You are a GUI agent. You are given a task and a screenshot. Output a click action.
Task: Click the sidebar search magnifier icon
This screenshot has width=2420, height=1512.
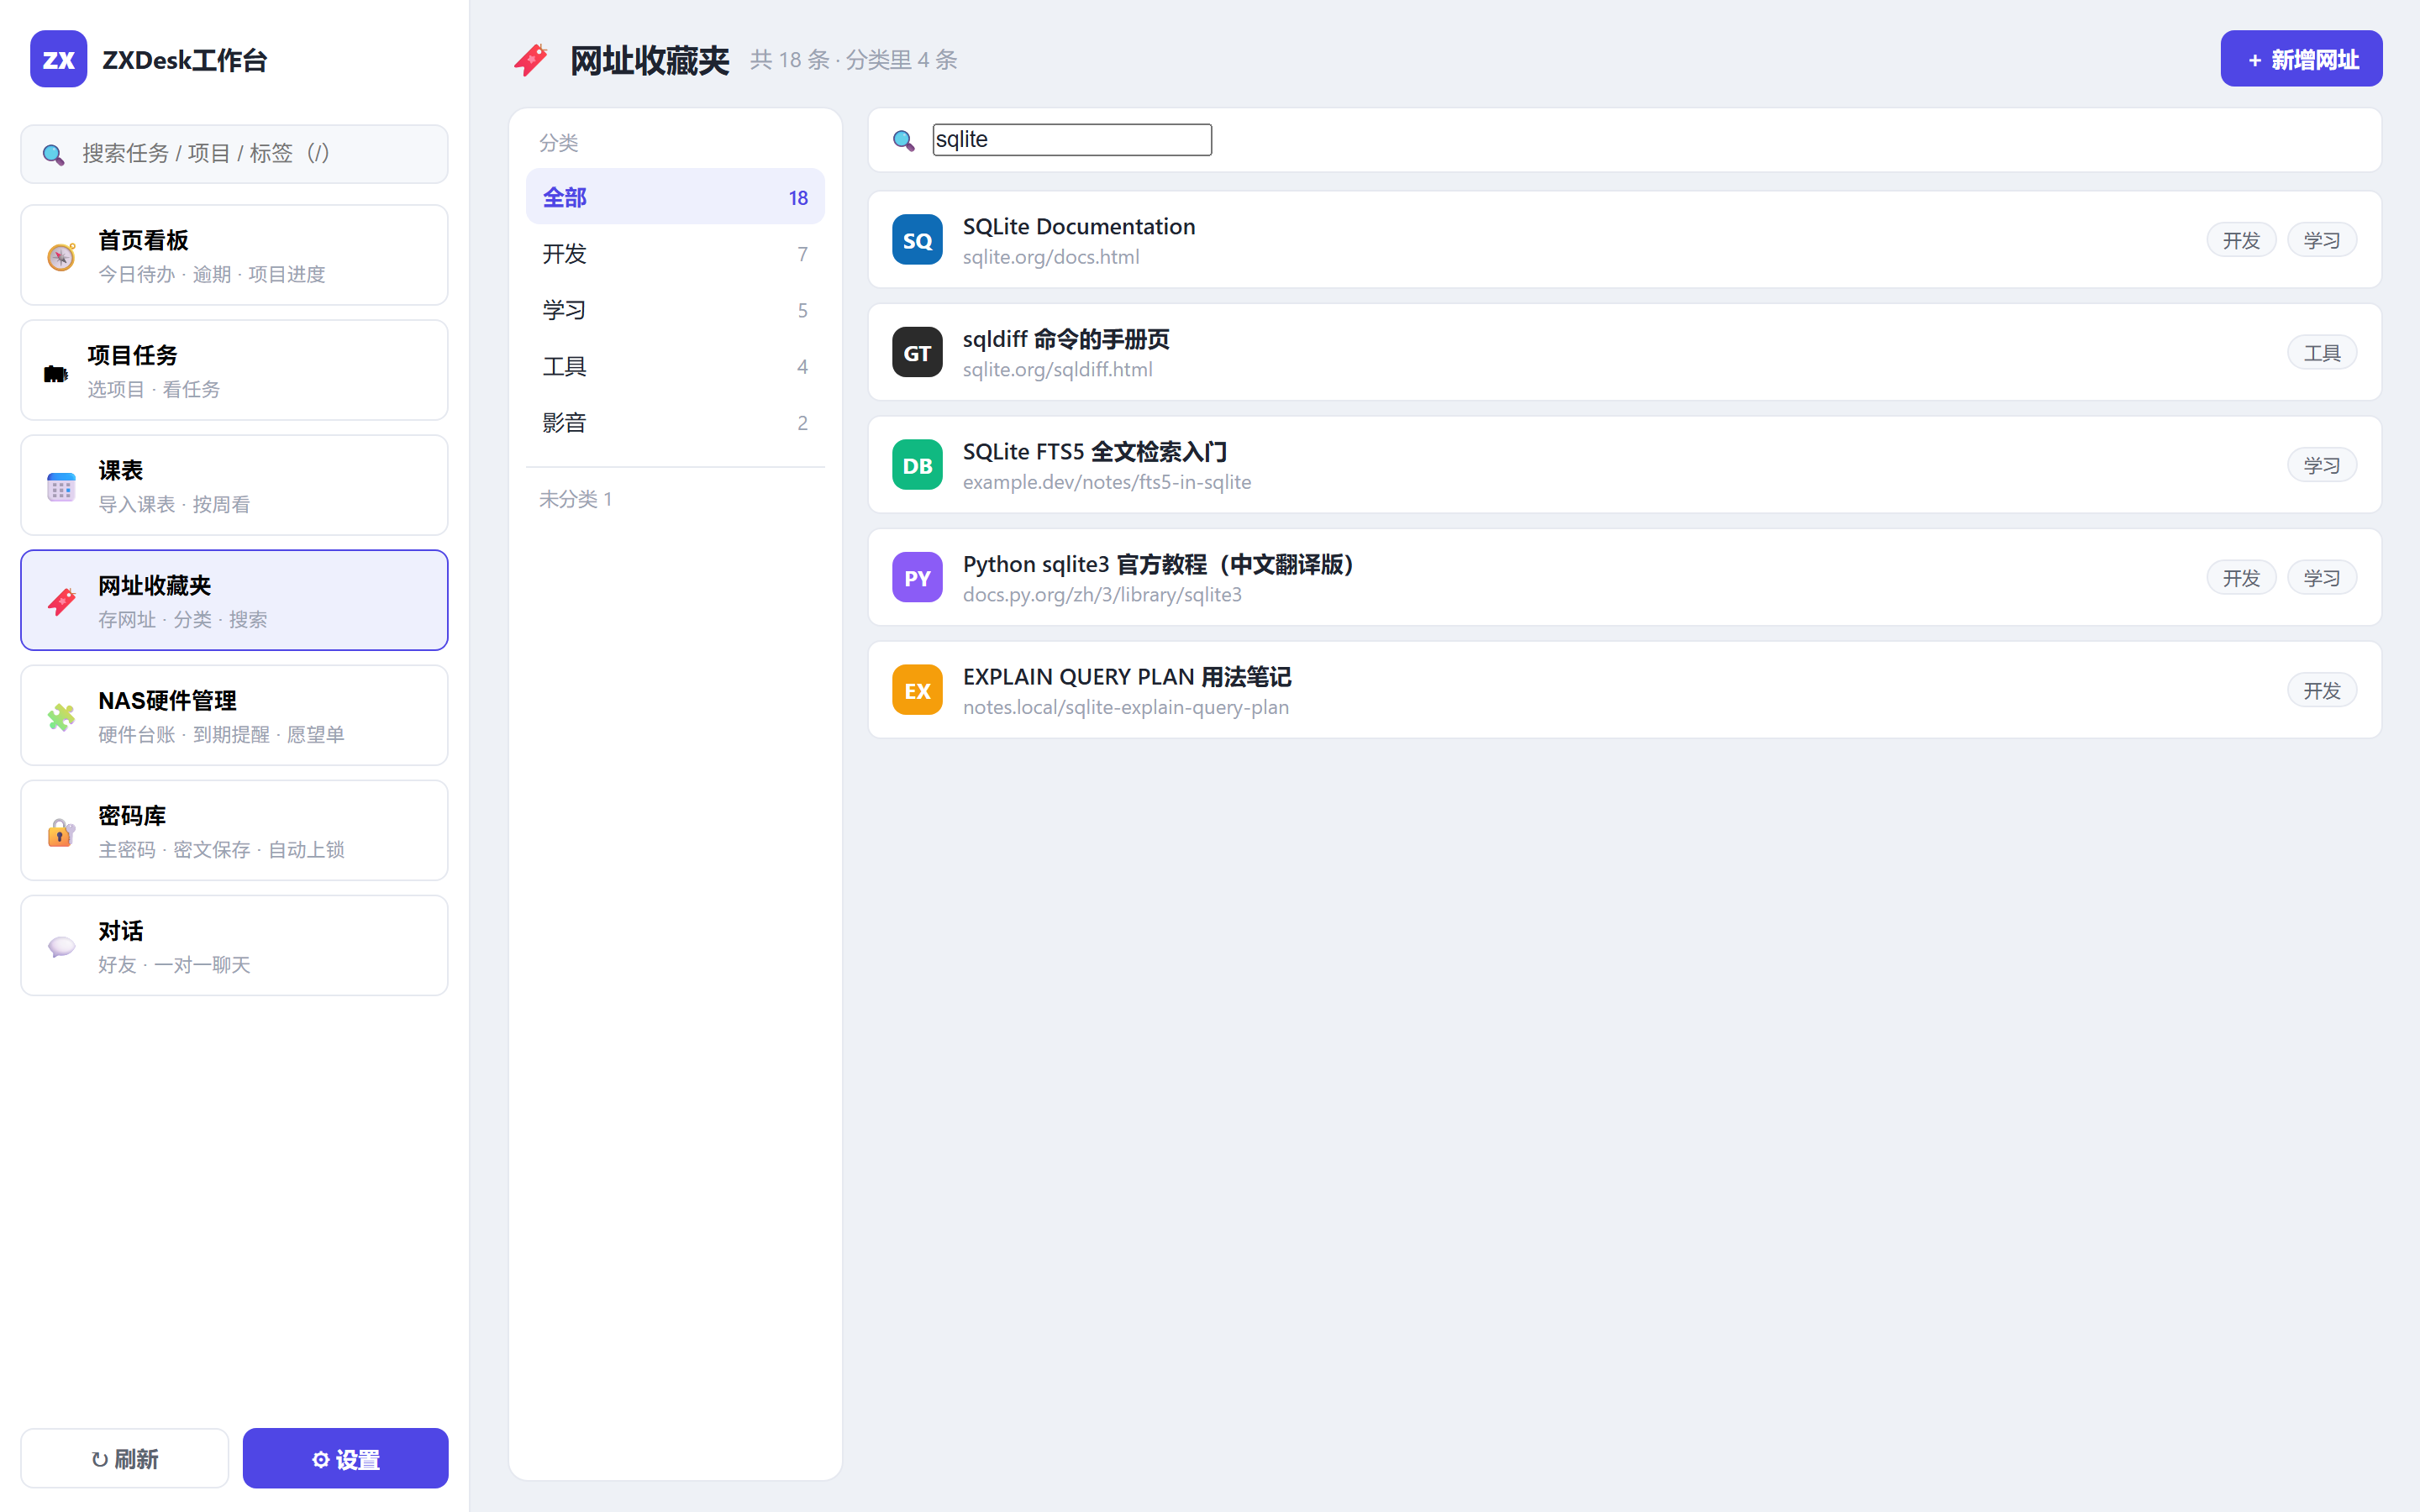pyautogui.click(x=53, y=154)
